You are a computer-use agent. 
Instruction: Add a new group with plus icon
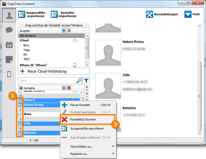tap(64, 30)
